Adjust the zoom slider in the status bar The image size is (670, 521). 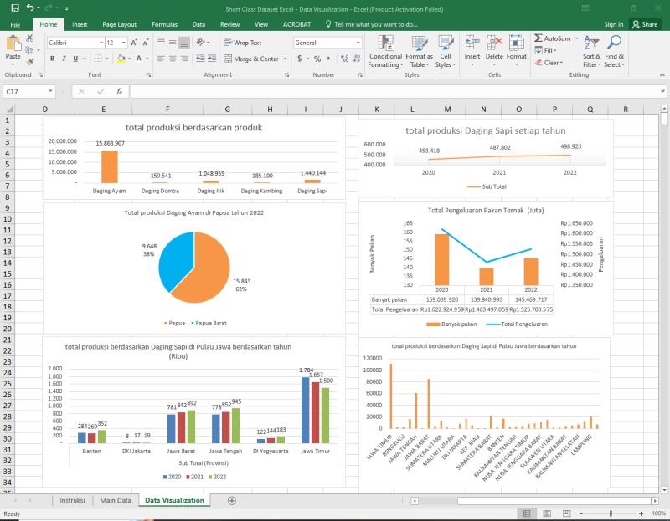pyautogui.click(x=611, y=513)
